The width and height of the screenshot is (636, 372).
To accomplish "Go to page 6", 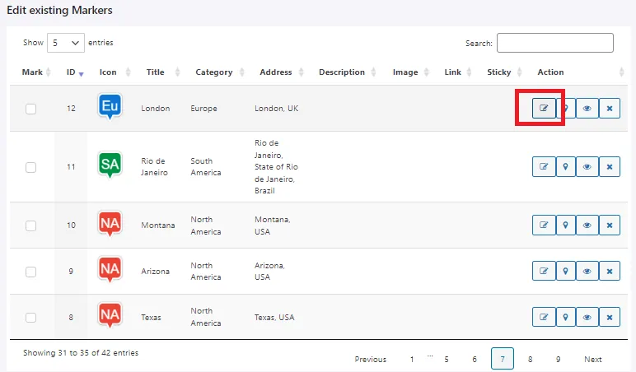I will click(475, 359).
